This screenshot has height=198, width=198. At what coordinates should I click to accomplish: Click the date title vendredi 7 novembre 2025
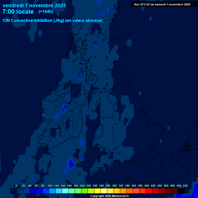pyautogui.click(x=34, y=5)
